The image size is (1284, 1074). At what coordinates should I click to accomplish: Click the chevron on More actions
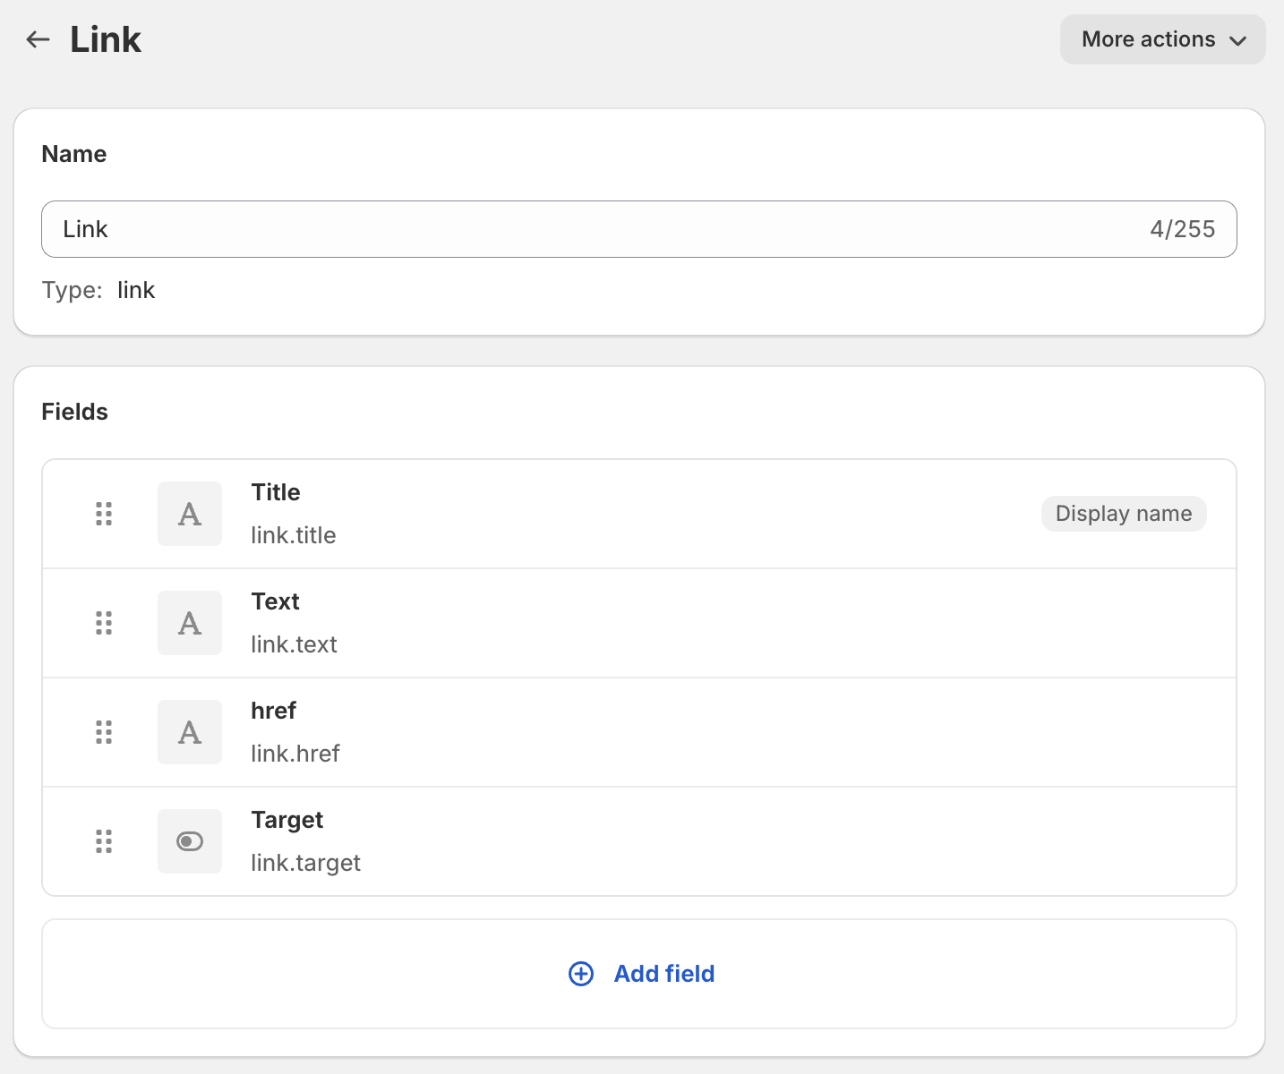(1238, 40)
